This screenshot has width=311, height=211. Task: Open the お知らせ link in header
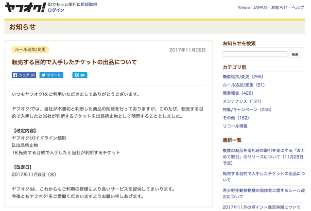[x=279, y=8]
